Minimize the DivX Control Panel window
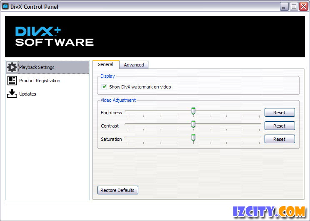Screen dimensions: 310x221 [x=284, y=7]
